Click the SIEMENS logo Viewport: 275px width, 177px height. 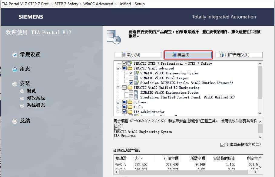tap(30, 17)
